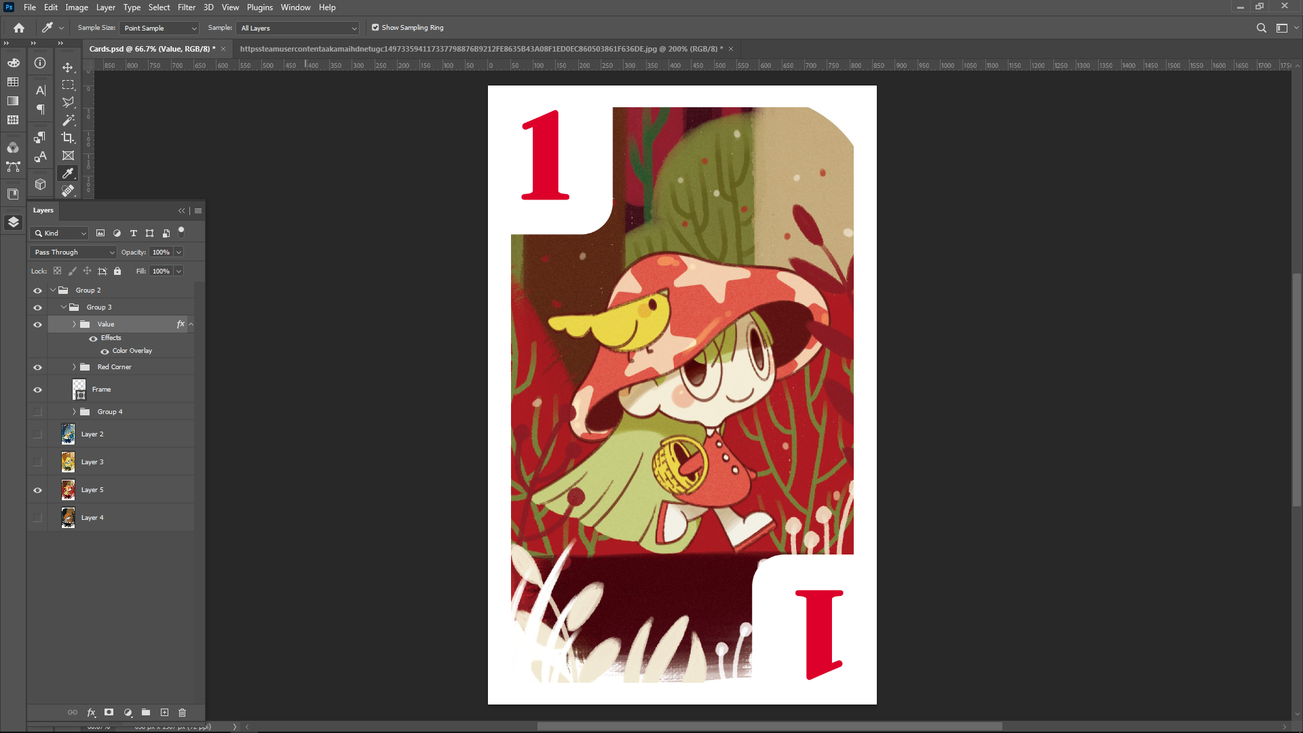This screenshot has width=1303, height=733.
Task: Select the Magic Wand tool
Action: point(68,120)
